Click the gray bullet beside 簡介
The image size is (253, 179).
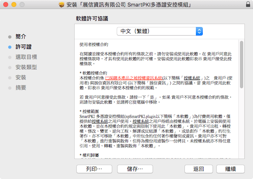pyautogui.click(x=10, y=37)
